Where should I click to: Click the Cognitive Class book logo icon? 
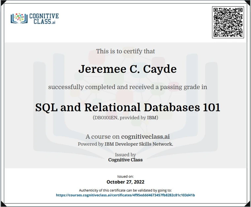(19, 18)
